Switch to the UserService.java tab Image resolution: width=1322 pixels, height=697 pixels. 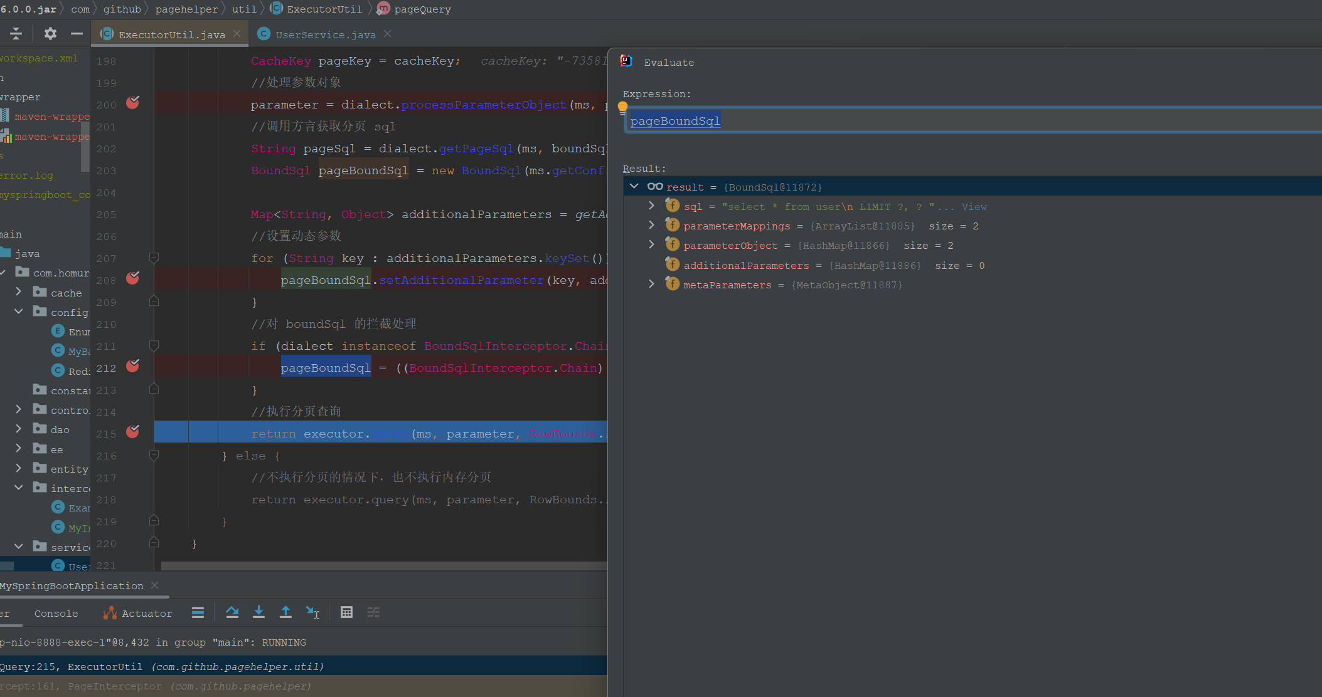(x=325, y=34)
